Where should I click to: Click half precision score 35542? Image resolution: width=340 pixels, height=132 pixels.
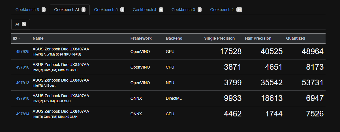[x=271, y=82]
